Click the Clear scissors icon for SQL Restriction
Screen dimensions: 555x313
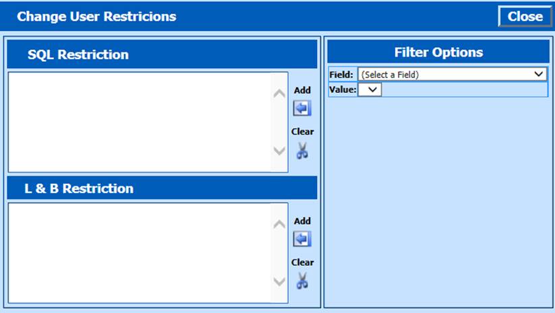[302, 150]
